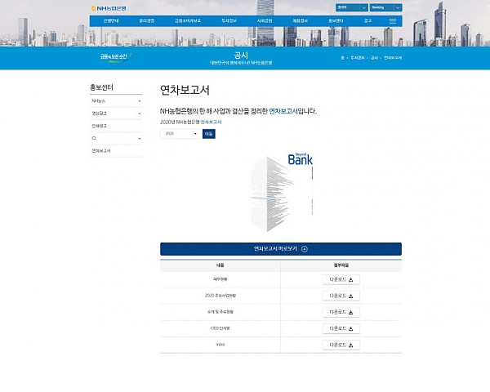Go to 투자정보 in the breadcrumb
The image size is (490, 392).
point(357,58)
